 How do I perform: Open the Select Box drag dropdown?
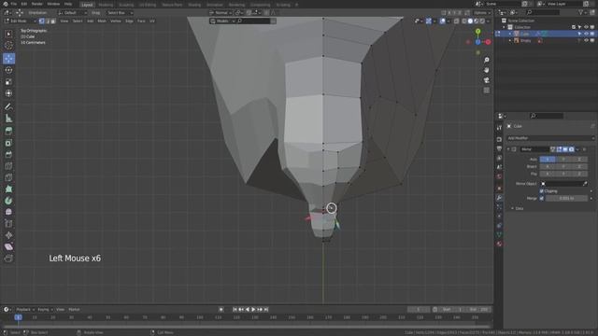119,12
